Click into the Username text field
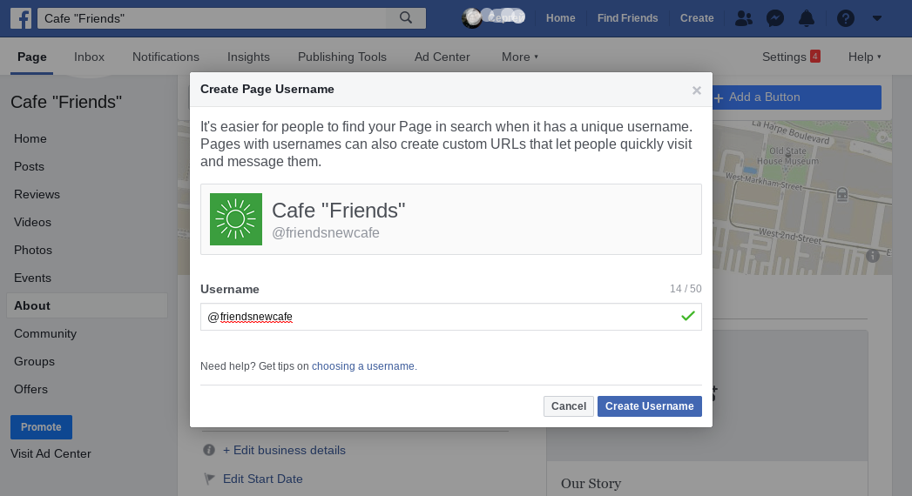The height and width of the screenshot is (496, 912). coord(436,317)
